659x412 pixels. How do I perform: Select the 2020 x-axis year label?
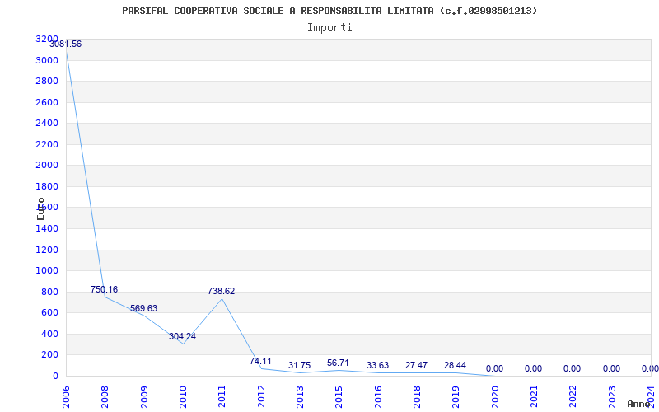pos(495,396)
